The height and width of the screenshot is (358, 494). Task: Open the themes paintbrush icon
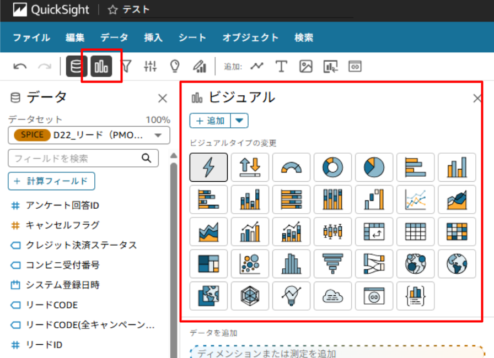(x=200, y=67)
